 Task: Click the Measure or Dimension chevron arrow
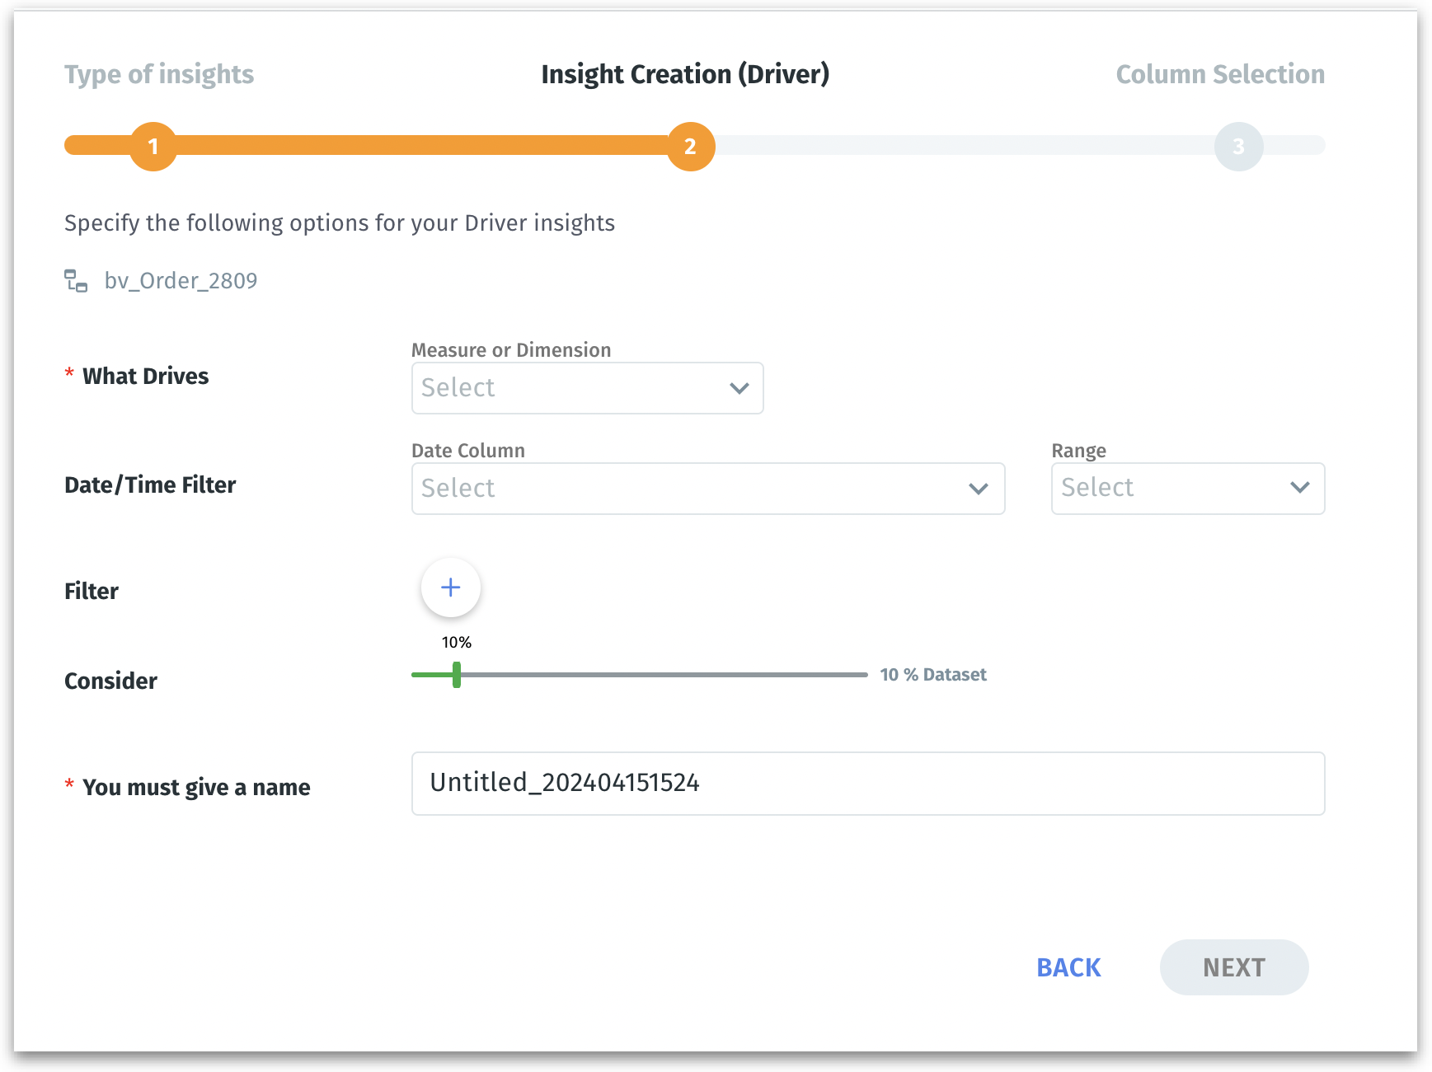[x=739, y=388]
